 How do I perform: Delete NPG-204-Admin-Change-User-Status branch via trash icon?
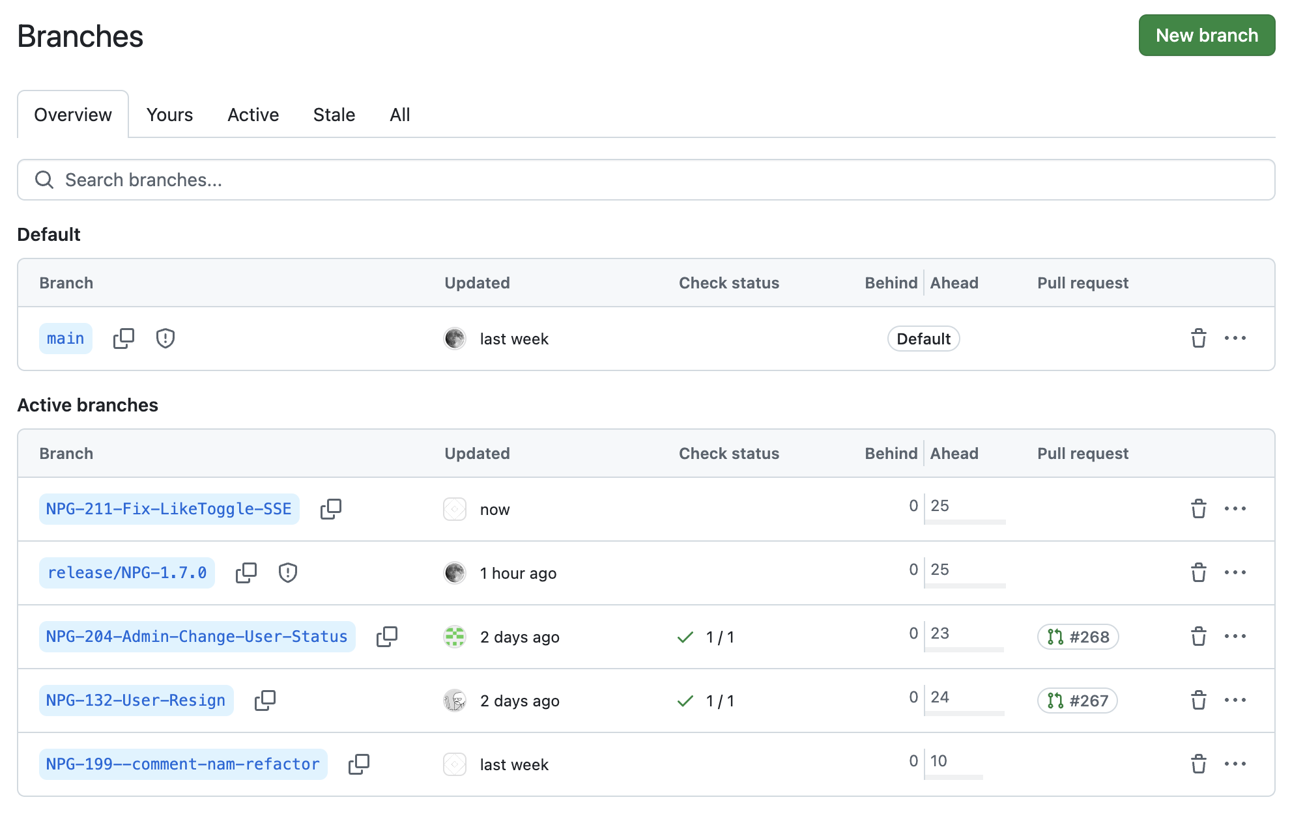tap(1198, 637)
